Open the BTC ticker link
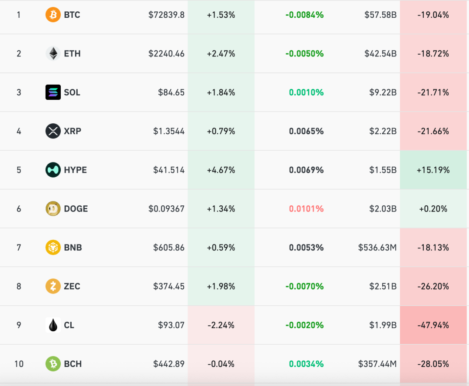469x386 pixels. click(x=72, y=15)
